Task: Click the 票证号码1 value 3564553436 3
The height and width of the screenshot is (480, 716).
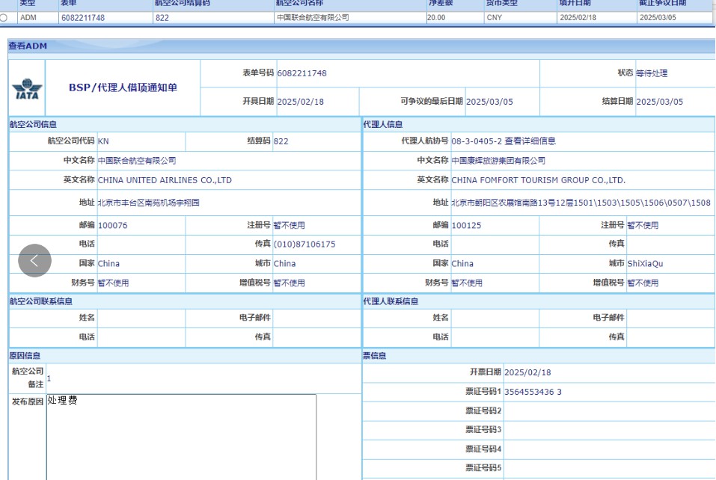Action: coord(533,392)
